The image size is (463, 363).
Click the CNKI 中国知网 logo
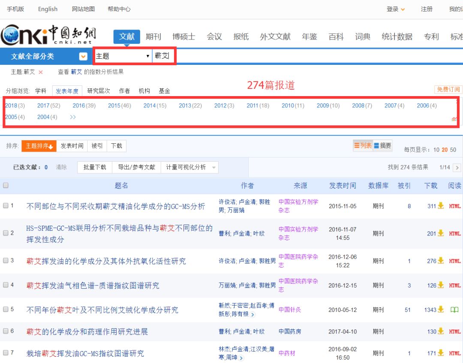47,36
